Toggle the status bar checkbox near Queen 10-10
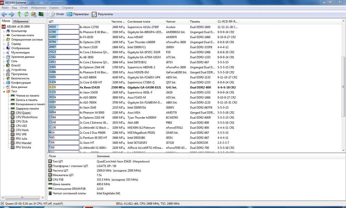Screen dimensions: 346x208 tap(2, 204)
